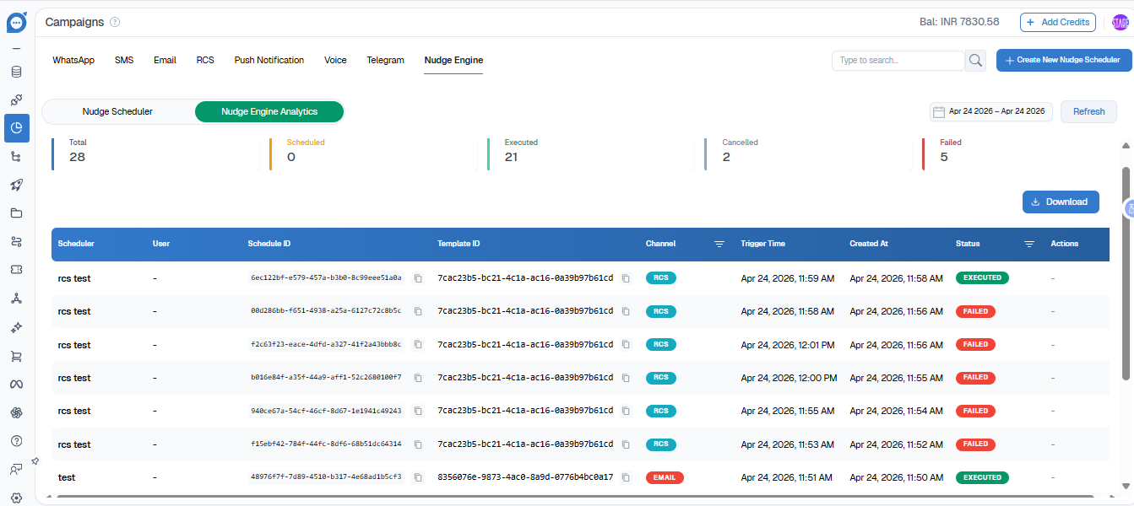Click the Refresh button
Image resolution: width=1134 pixels, height=506 pixels.
point(1088,111)
